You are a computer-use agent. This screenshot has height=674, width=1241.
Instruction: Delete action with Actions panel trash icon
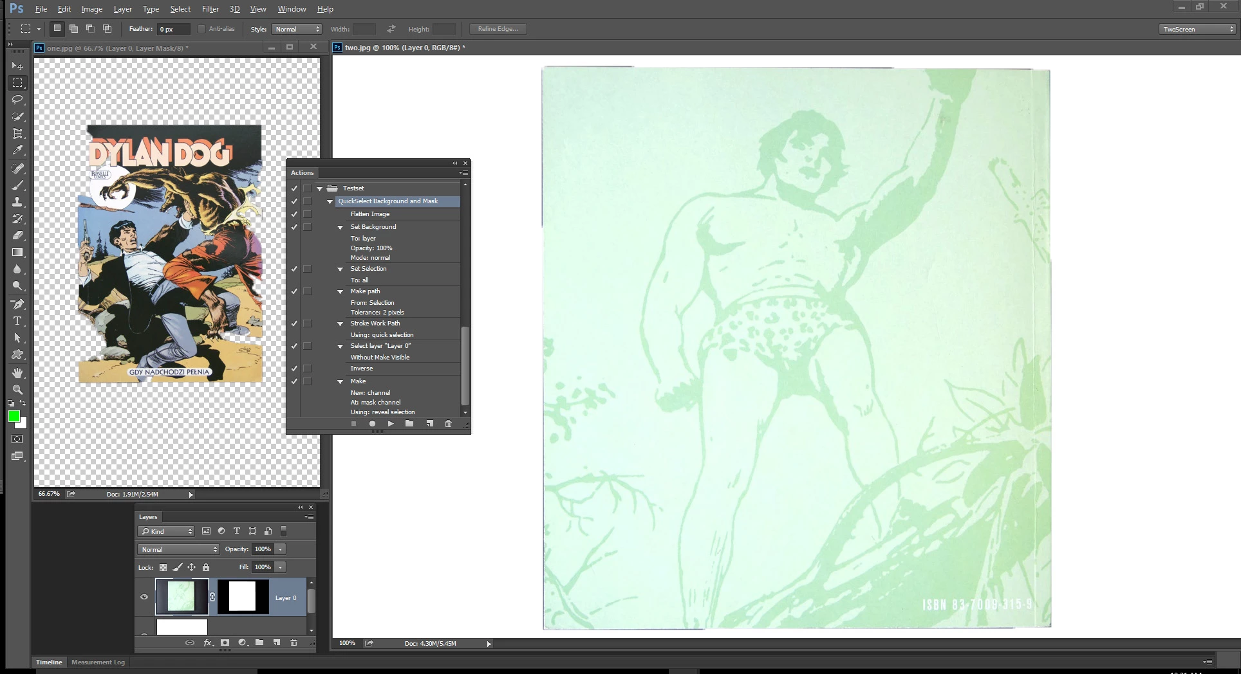[449, 424]
